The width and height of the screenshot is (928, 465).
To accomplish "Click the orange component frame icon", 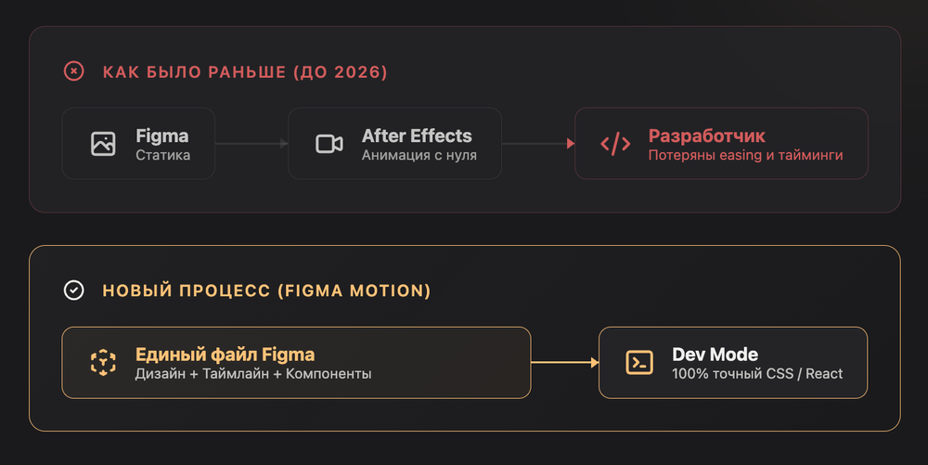I will (x=103, y=362).
